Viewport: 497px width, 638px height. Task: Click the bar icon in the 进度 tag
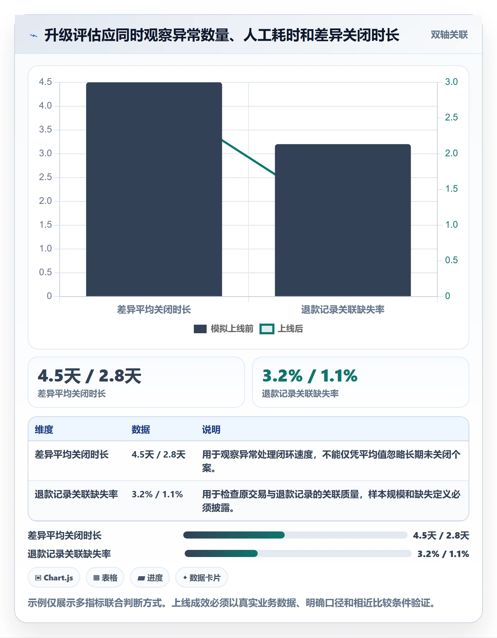tap(141, 578)
